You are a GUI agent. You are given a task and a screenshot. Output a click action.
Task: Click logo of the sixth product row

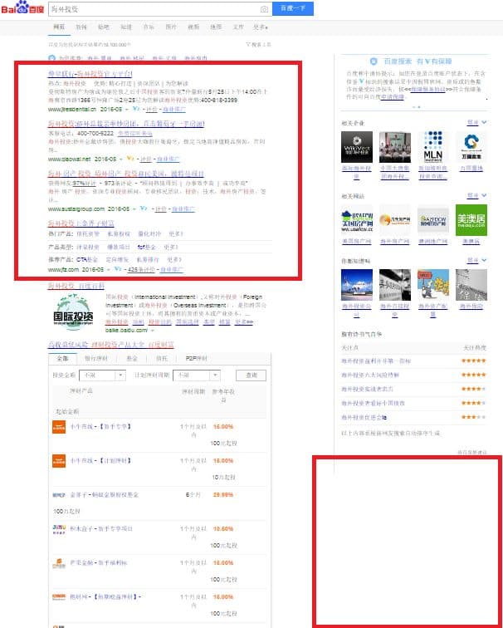point(59,596)
